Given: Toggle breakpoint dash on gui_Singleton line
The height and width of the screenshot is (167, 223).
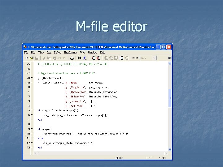Looking at the screenshot, I should (32, 78).
